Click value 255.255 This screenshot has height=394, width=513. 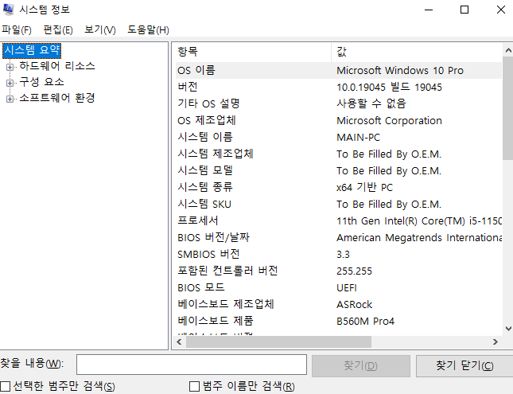(x=354, y=271)
